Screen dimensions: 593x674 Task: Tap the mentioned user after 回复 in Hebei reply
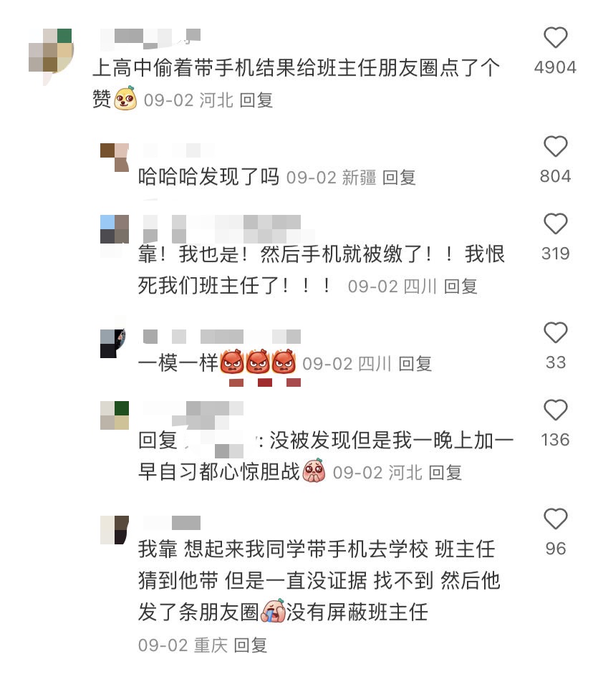pyautogui.click(x=219, y=440)
